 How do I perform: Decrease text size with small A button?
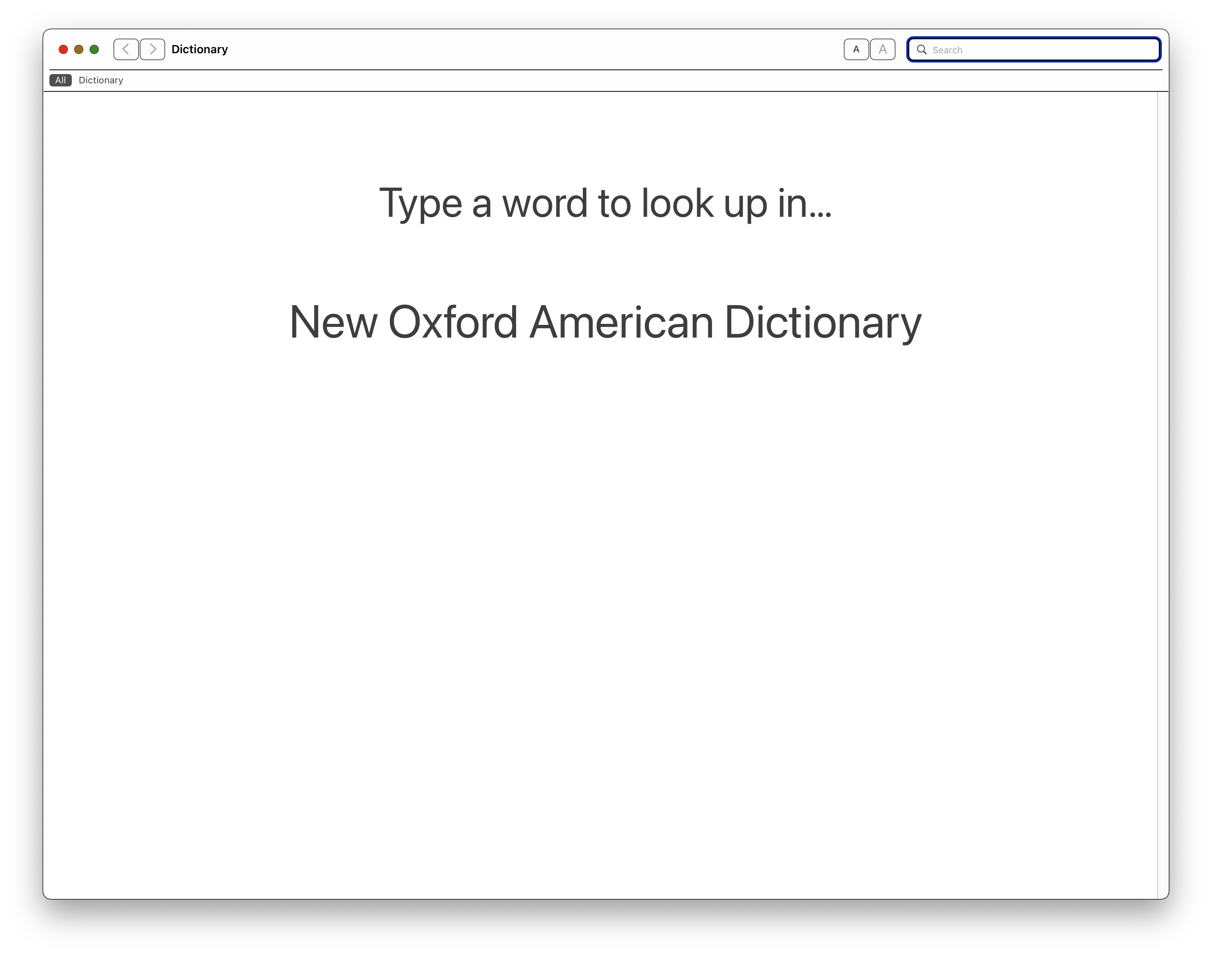(856, 49)
